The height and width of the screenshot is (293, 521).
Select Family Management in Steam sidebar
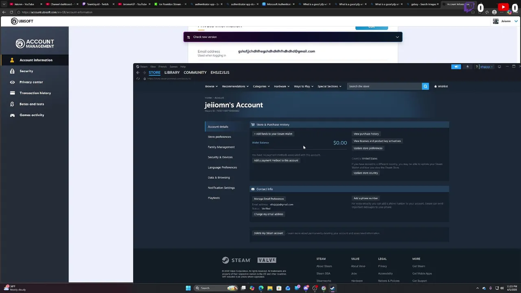pyautogui.click(x=221, y=147)
